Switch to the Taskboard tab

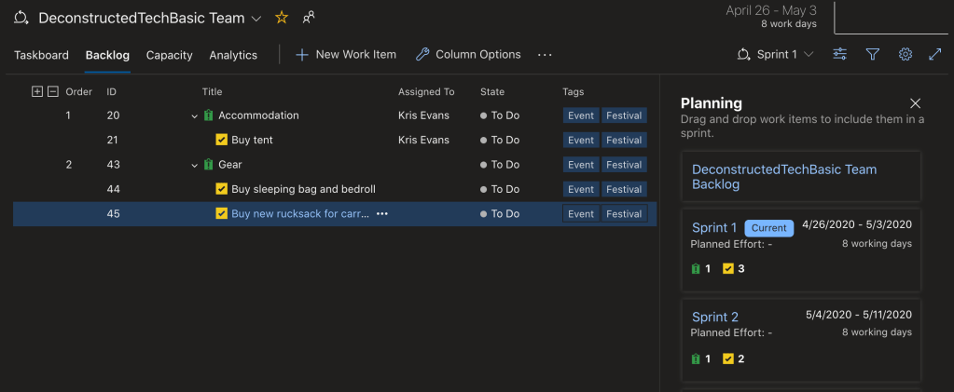coord(41,55)
